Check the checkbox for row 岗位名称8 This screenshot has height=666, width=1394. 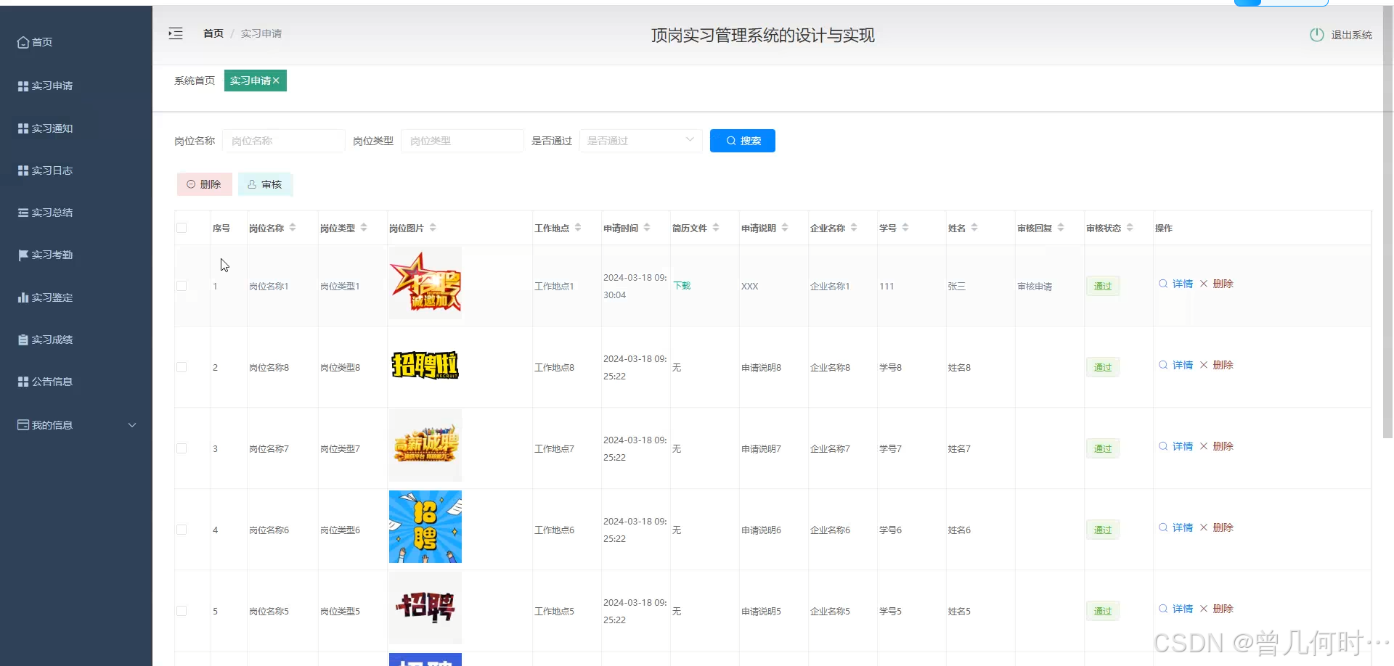click(x=182, y=367)
